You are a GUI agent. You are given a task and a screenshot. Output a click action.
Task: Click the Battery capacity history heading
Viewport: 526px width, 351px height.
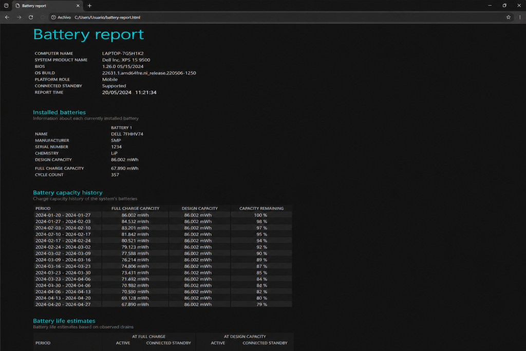point(67,193)
